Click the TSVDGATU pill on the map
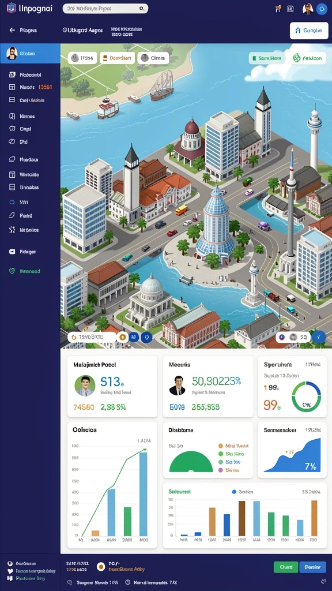The width and height of the screenshot is (332, 591). tap(92, 337)
